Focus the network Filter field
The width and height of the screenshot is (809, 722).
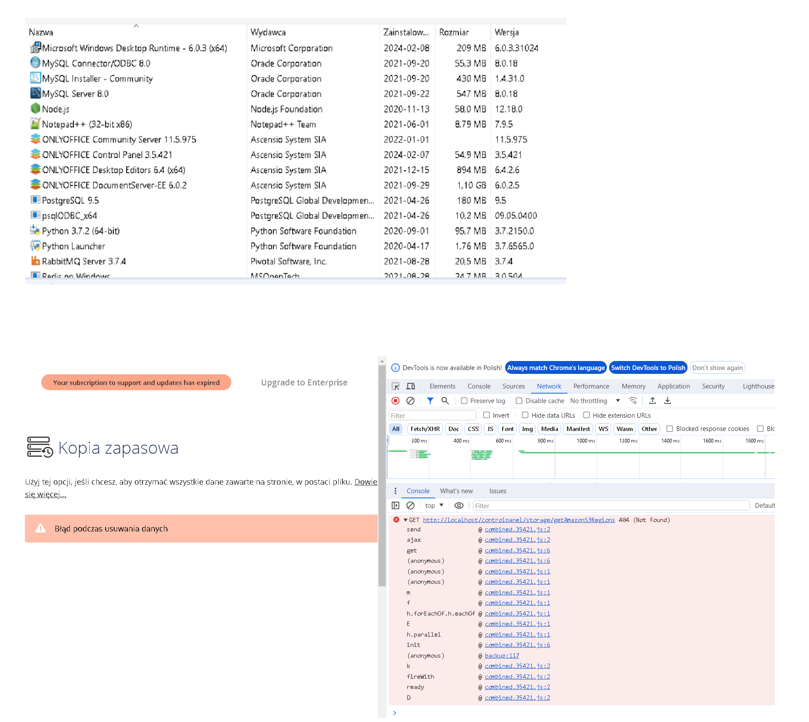pos(433,416)
